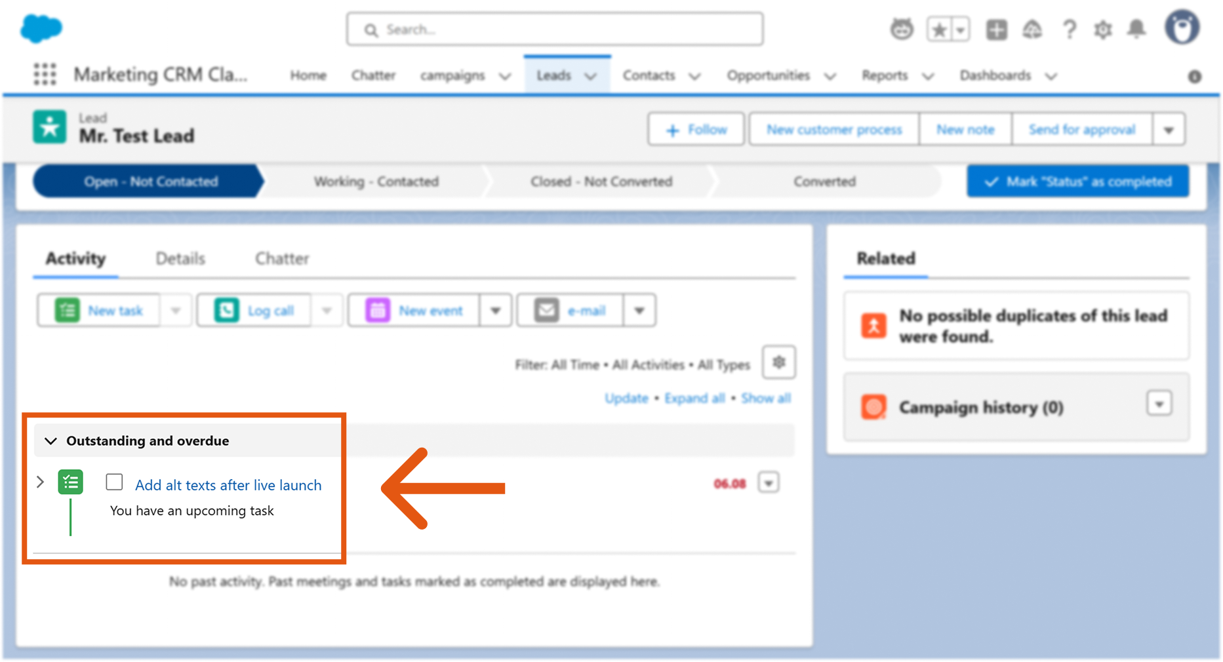Open the Setup gear icon

(1103, 29)
